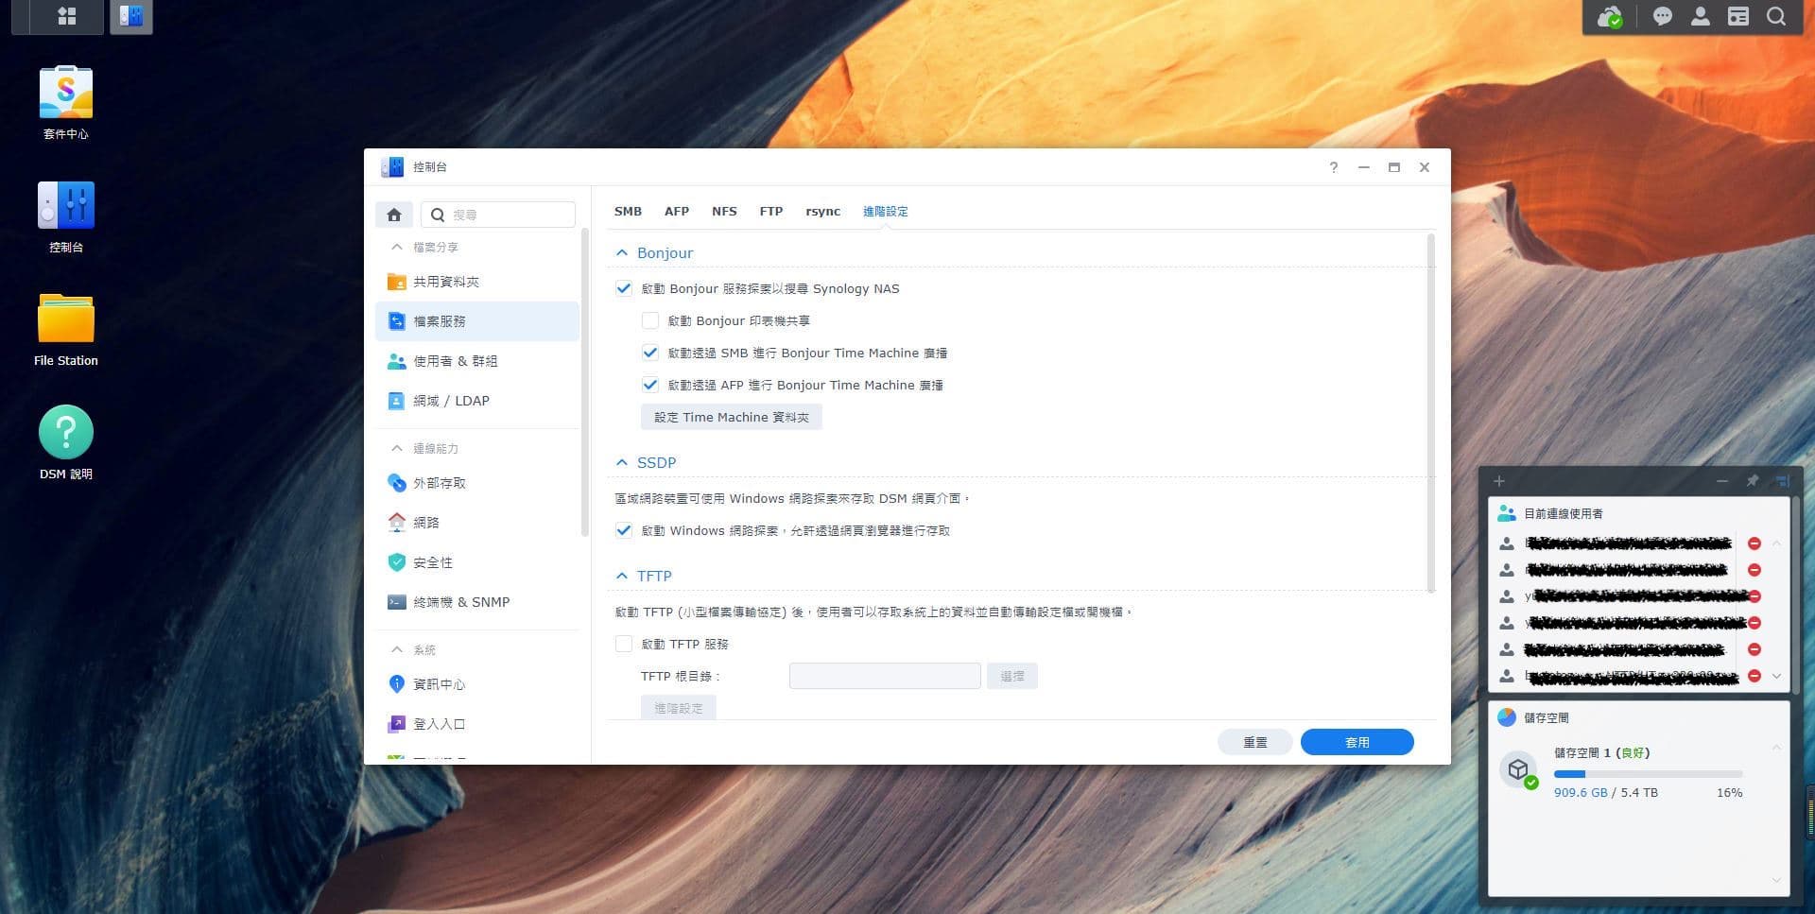
Task: Enable TFTP service checkbox
Action: point(624,645)
